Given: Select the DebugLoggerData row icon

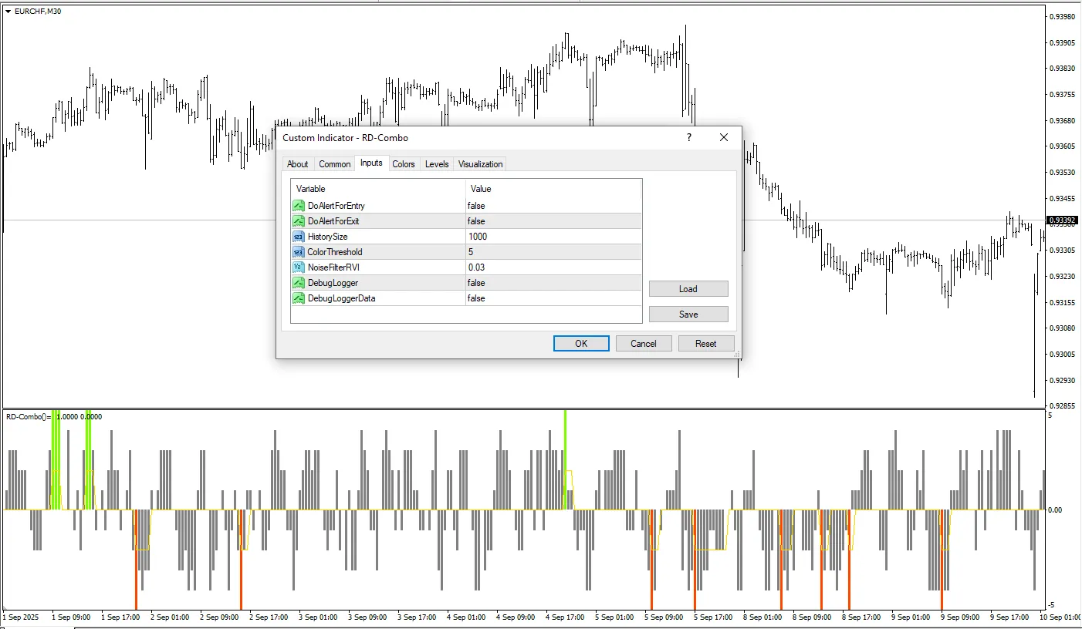Looking at the screenshot, I should click(x=299, y=298).
